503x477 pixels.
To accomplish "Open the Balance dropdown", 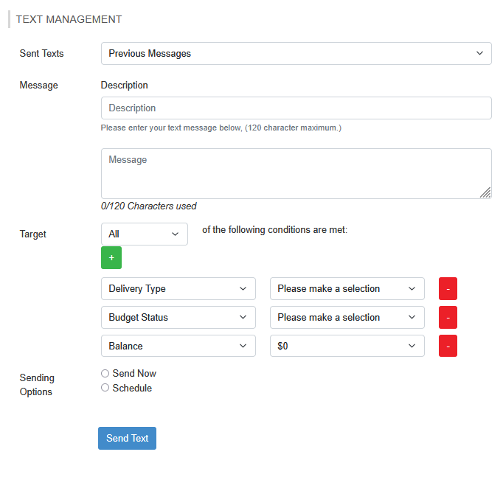I will coord(178,346).
